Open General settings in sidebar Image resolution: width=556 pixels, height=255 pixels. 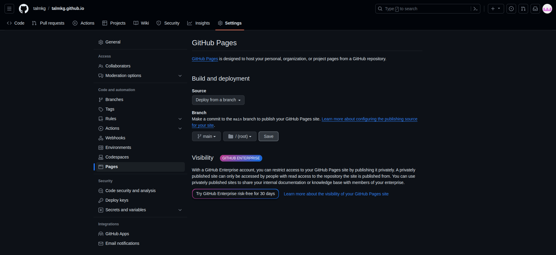click(140, 42)
